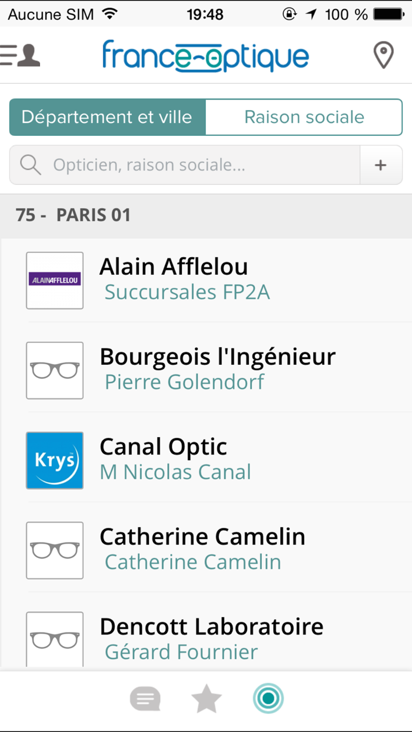Tap the search magnifier icon
412x732 pixels.
coord(30,165)
